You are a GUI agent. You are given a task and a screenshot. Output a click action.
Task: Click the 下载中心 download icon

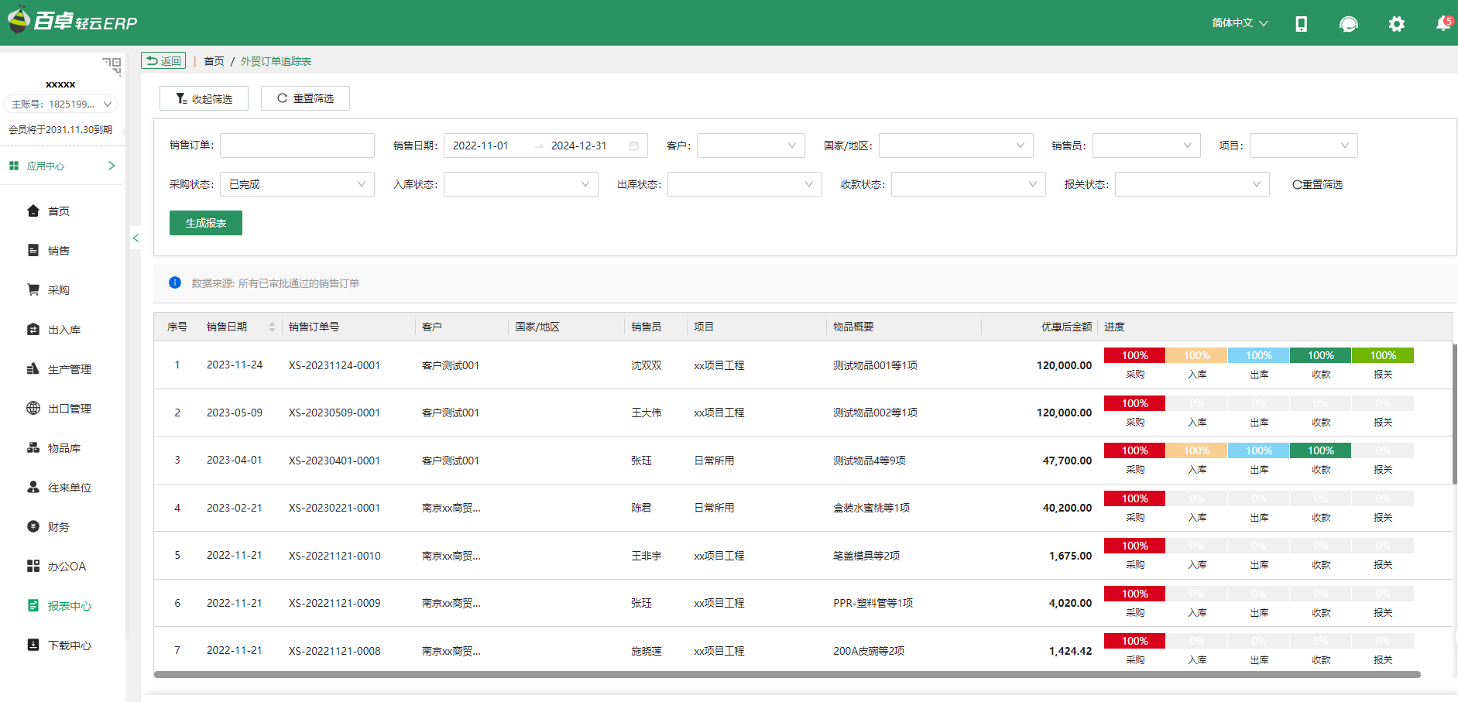click(33, 645)
